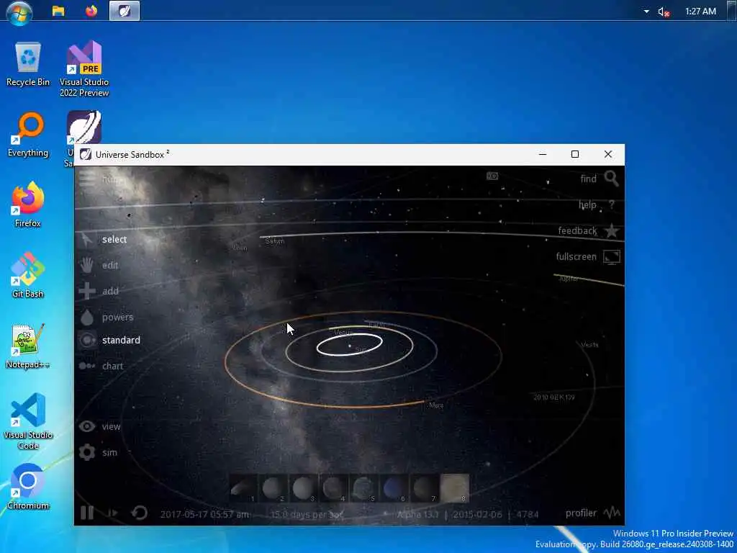Click the 2010 EK139 object label
This screenshot has width=737, height=553.
(x=554, y=397)
